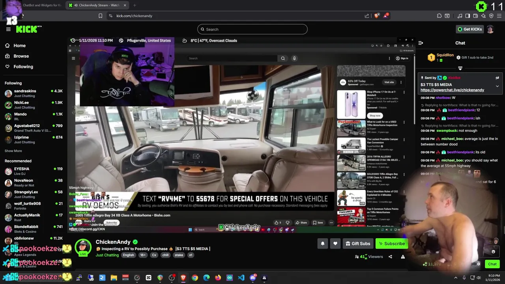Click the green Subscribe button
The image size is (505, 284).
point(392,244)
